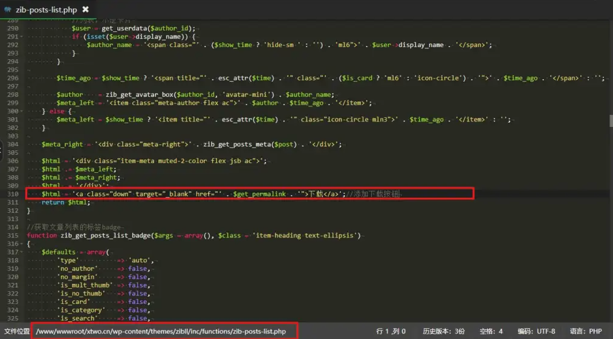Screen dimensions: 613x339
Task: Click the 'is_category' array key
Action: (81, 310)
